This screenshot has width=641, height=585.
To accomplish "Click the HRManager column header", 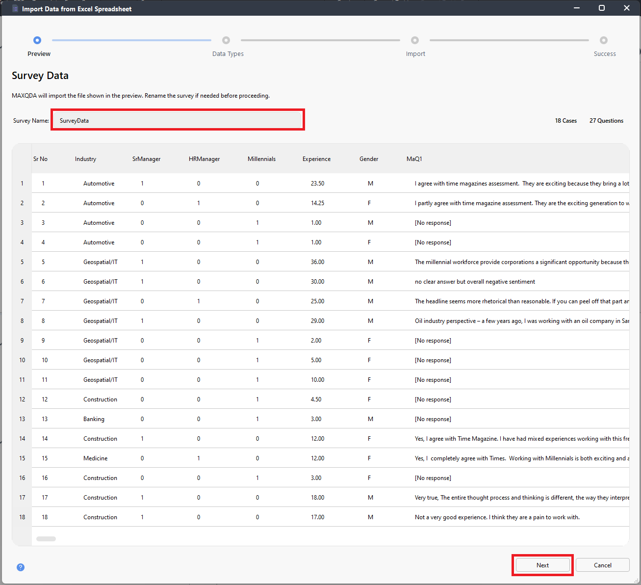I will click(x=204, y=159).
